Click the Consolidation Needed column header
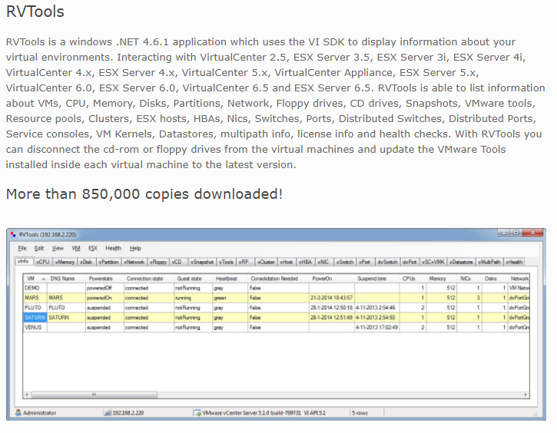Screen dimensions: 557x433 click(x=278, y=279)
